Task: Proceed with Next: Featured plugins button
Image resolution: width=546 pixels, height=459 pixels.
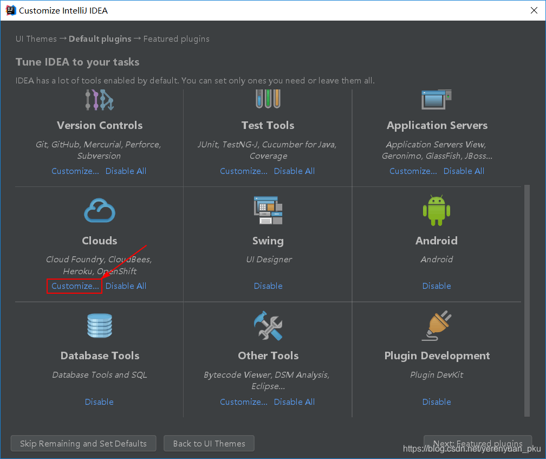Action: tap(478, 443)
